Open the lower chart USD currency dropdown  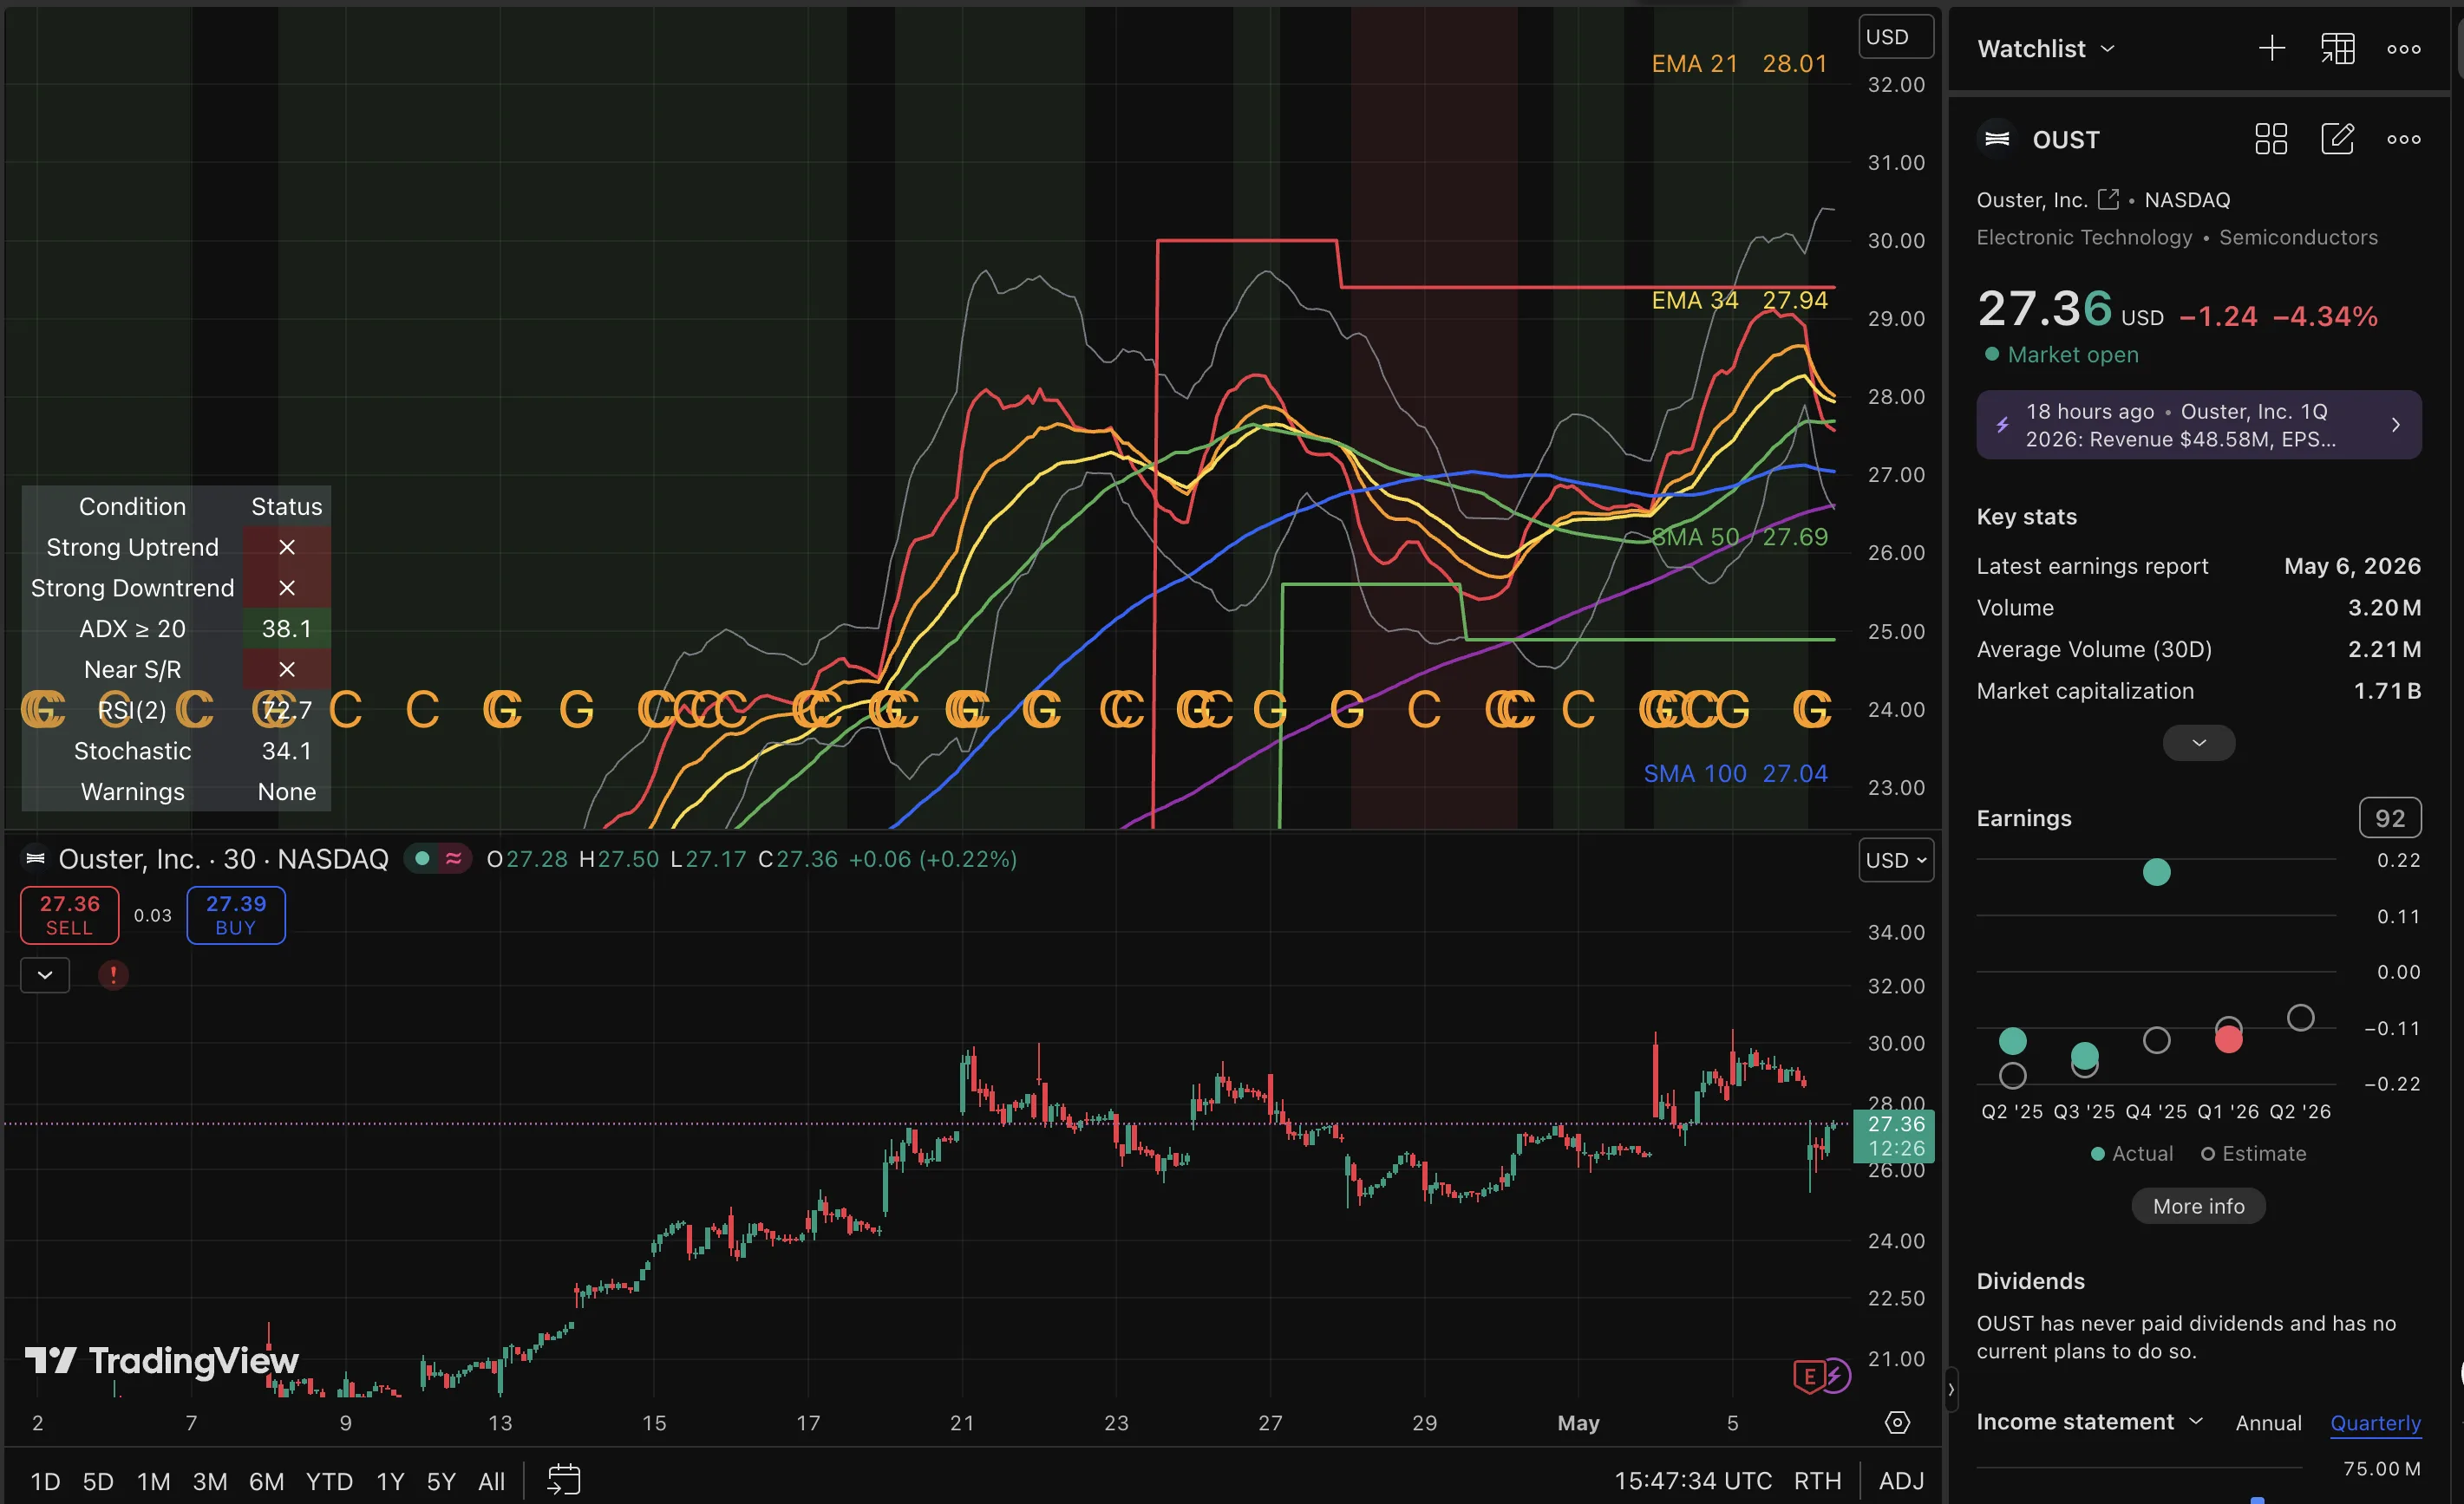(x=1896, y=859)
